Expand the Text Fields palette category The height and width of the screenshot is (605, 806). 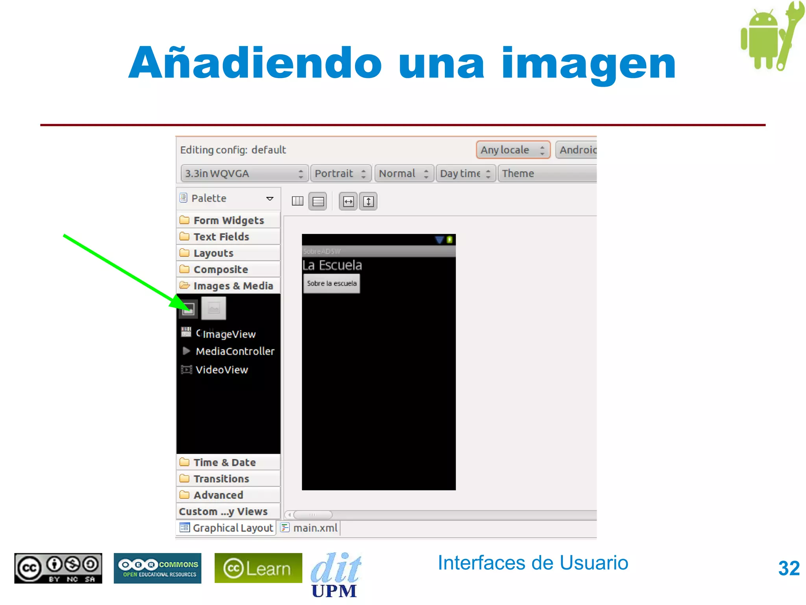click(x=228, y=237)
